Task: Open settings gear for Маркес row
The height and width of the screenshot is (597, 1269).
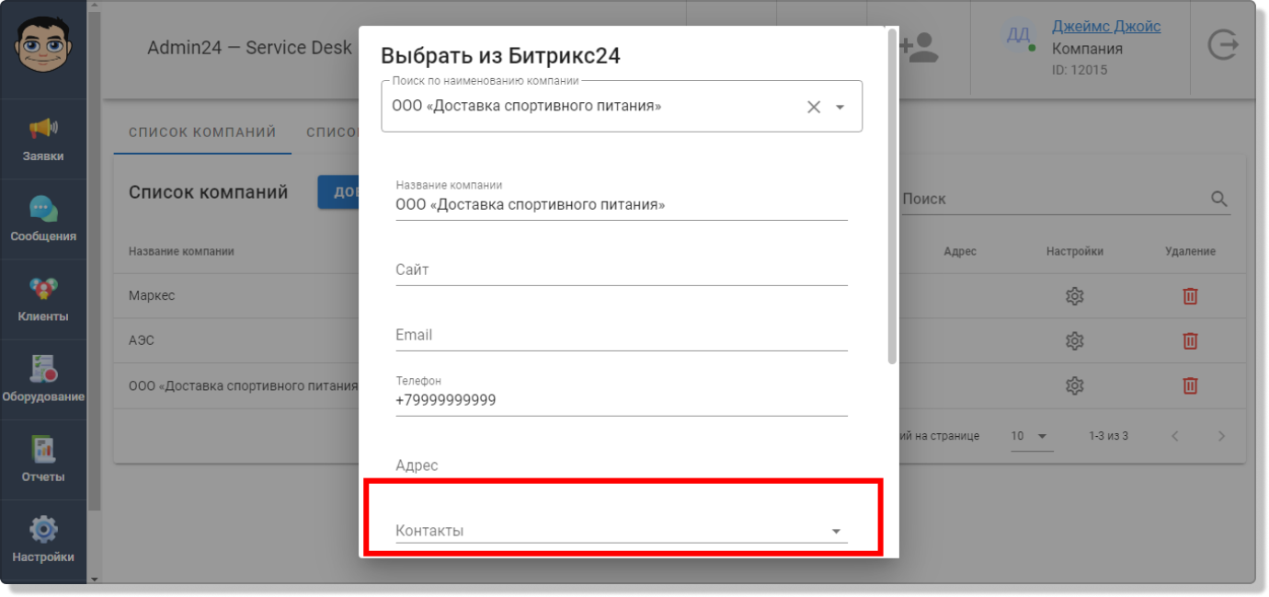Action: coord(1074,296)
